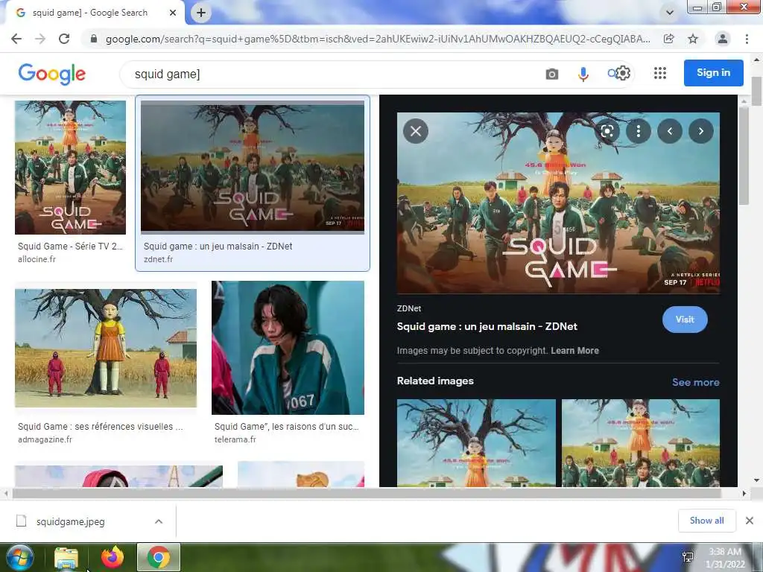This screenshot has width=763, height=572.
Task: Click the Chrome taskbar button
Action: (159, 557)
